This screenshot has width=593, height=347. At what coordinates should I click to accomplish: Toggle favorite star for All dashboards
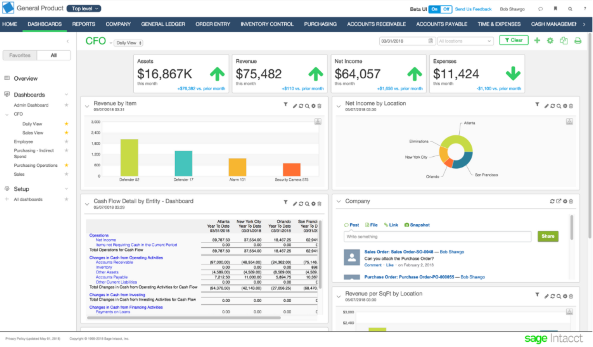66,199
